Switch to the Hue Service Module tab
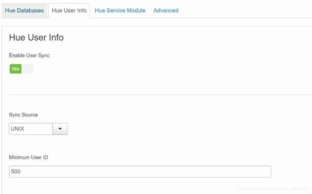Viewport: 312px width, 194px height. tap(120, 10)
